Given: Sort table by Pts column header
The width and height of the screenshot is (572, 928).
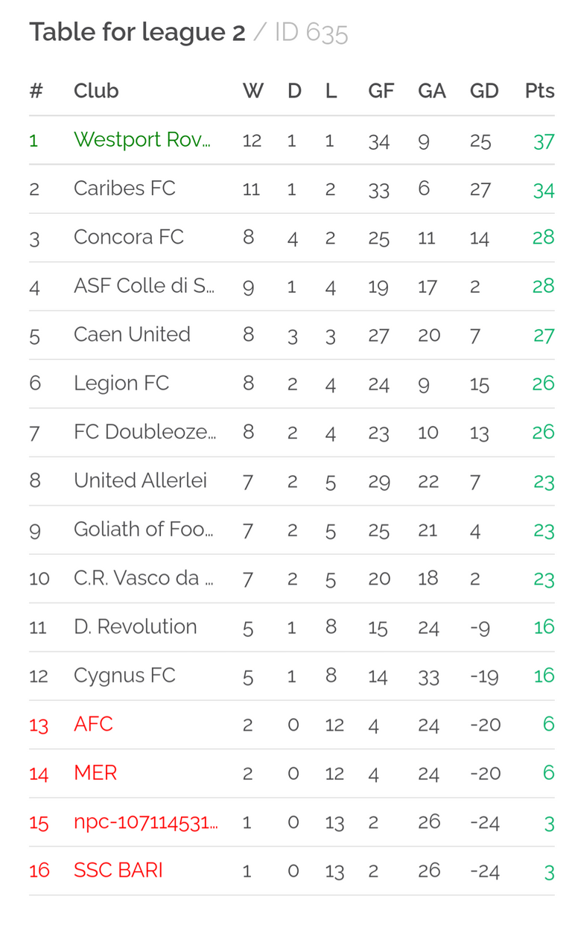Looking at the screenshot, I should coord(539,91).
